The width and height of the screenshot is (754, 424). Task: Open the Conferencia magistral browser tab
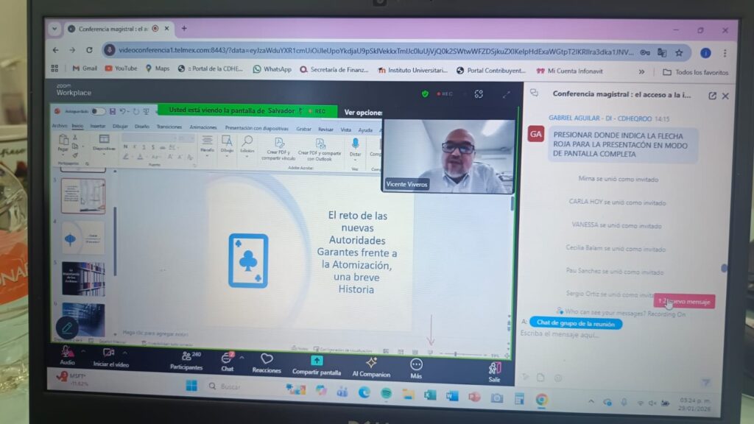pos(112,29)
